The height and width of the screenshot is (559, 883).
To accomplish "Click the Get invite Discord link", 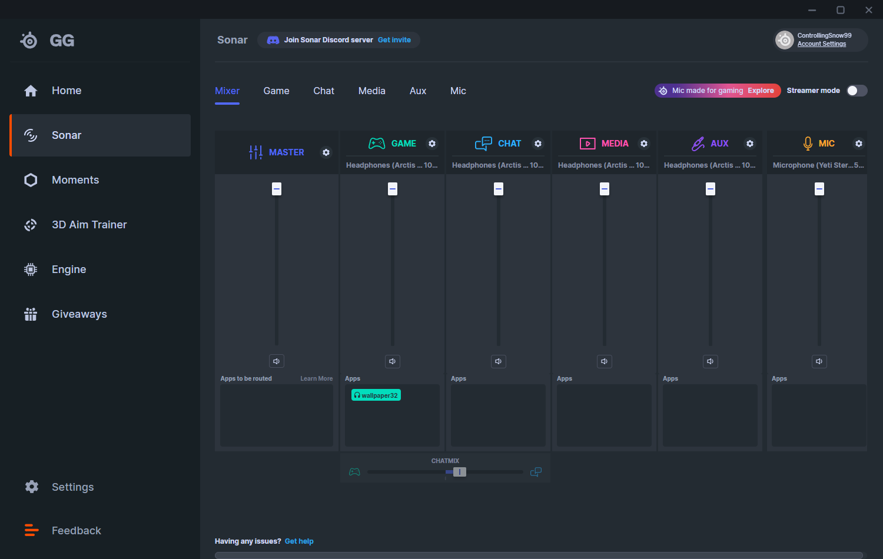I will coord(394,40).
